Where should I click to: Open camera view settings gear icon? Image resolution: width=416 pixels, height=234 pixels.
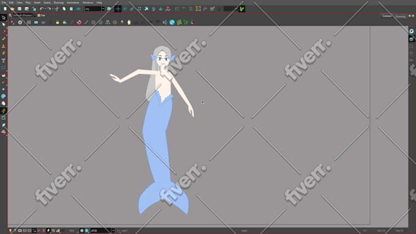pos(20,23)
